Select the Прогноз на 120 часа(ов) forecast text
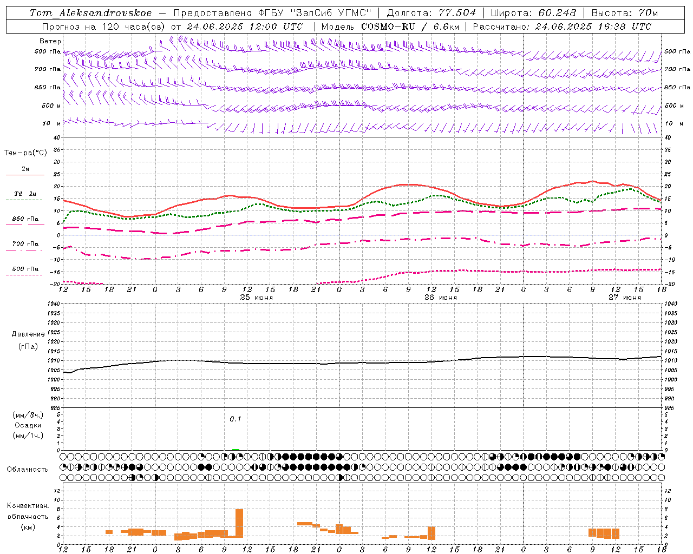Image resolution: width=693 pixels, height=554 pixels. pos(104,27)
